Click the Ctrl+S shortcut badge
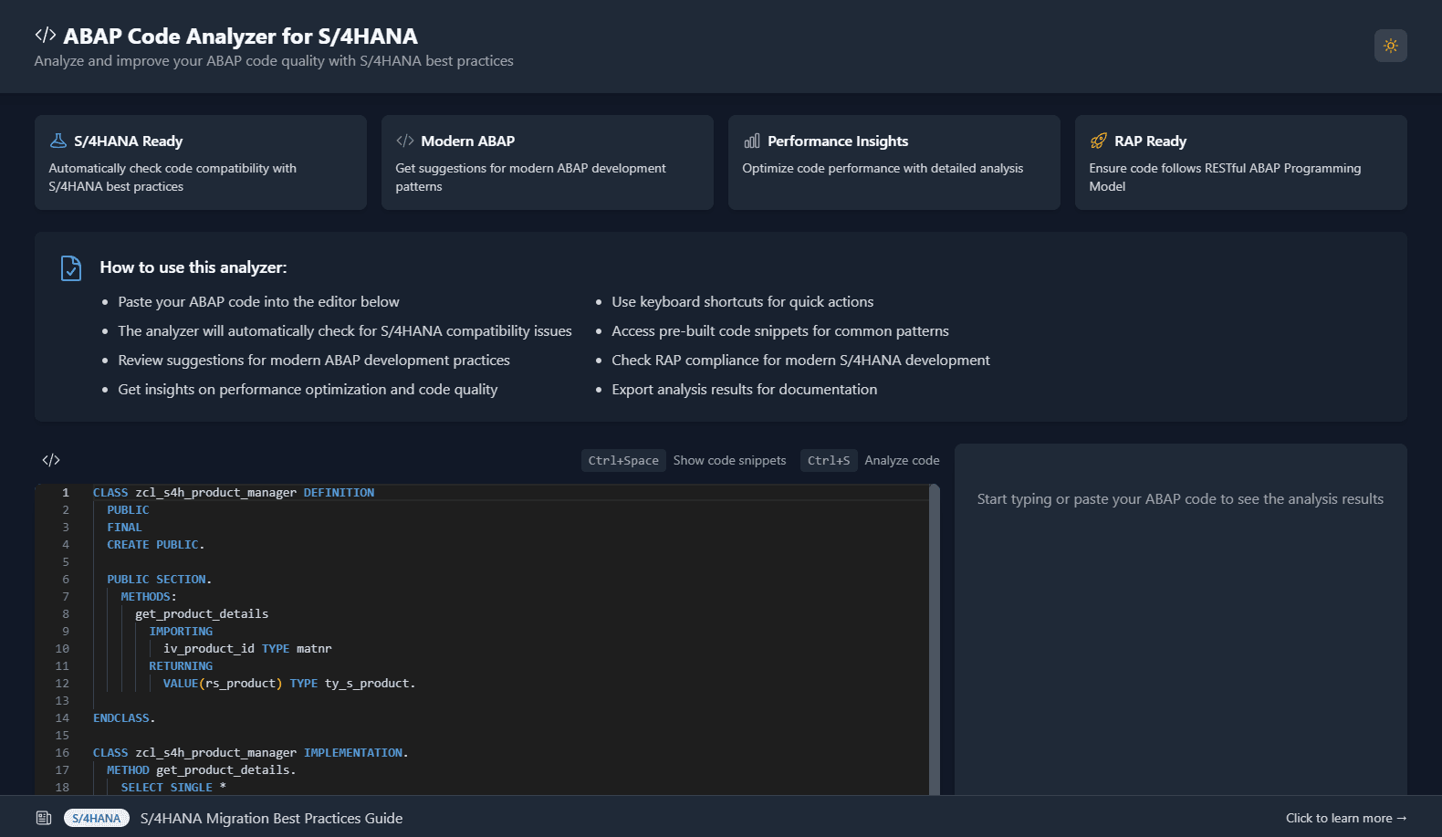The width and height of the screenshot is (1442, 837). pyautogui.click(x=828, y=460)
